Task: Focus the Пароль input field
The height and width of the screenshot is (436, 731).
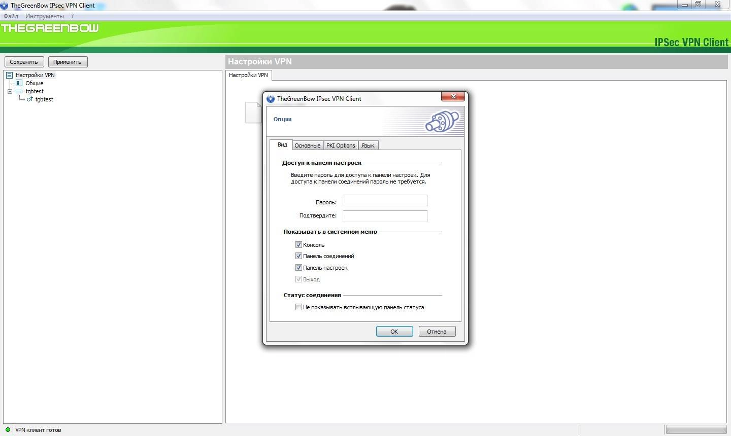Action: pos(385,201)
